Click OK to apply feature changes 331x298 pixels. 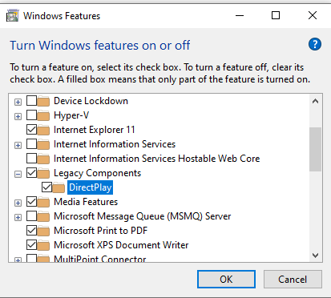pos(226,280)
